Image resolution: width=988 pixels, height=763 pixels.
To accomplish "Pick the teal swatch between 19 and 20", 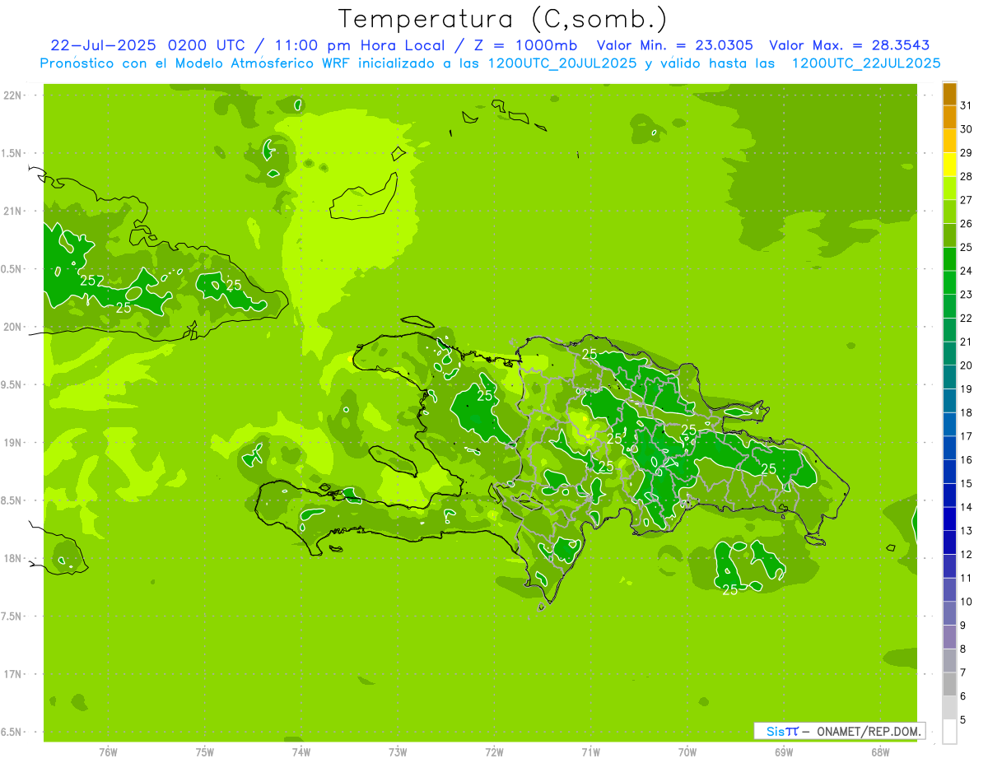I will coord(949,377).
